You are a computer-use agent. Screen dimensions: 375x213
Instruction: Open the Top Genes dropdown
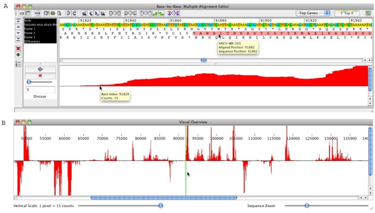pyautogui.click(x=313, y=13)
